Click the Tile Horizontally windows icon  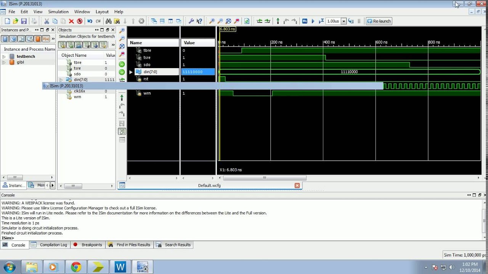click(x=162, y=21)
